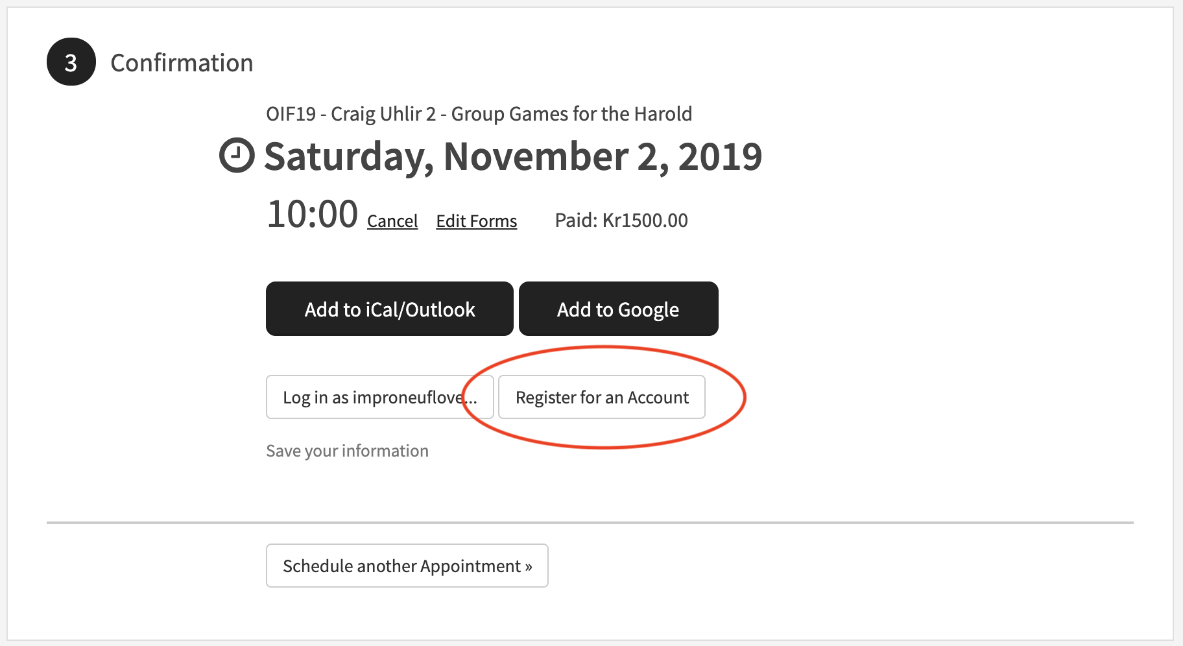Select the Confirmation step heading
The image size is (1183, 646).
[182, 63]
